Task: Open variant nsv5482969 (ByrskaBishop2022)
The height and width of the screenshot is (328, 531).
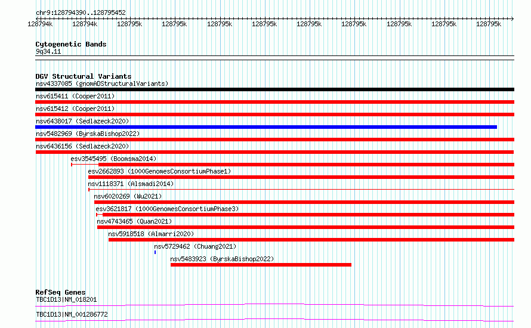Action: [x=88, y=134]
